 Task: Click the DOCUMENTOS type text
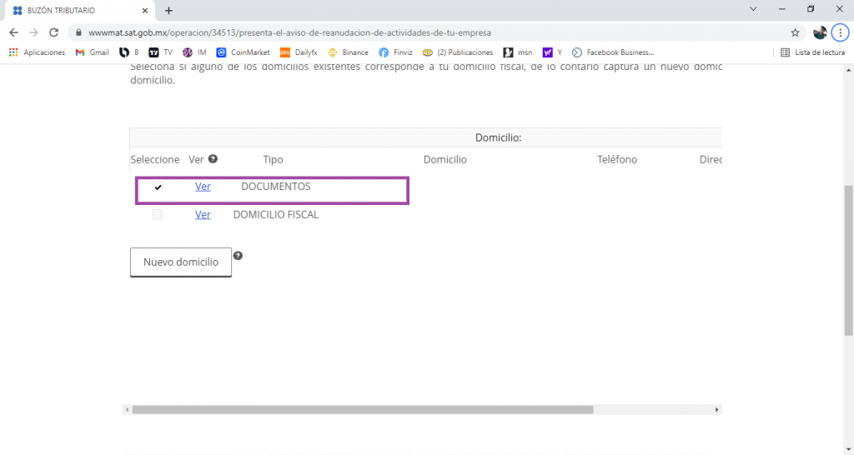pos(275,187)
